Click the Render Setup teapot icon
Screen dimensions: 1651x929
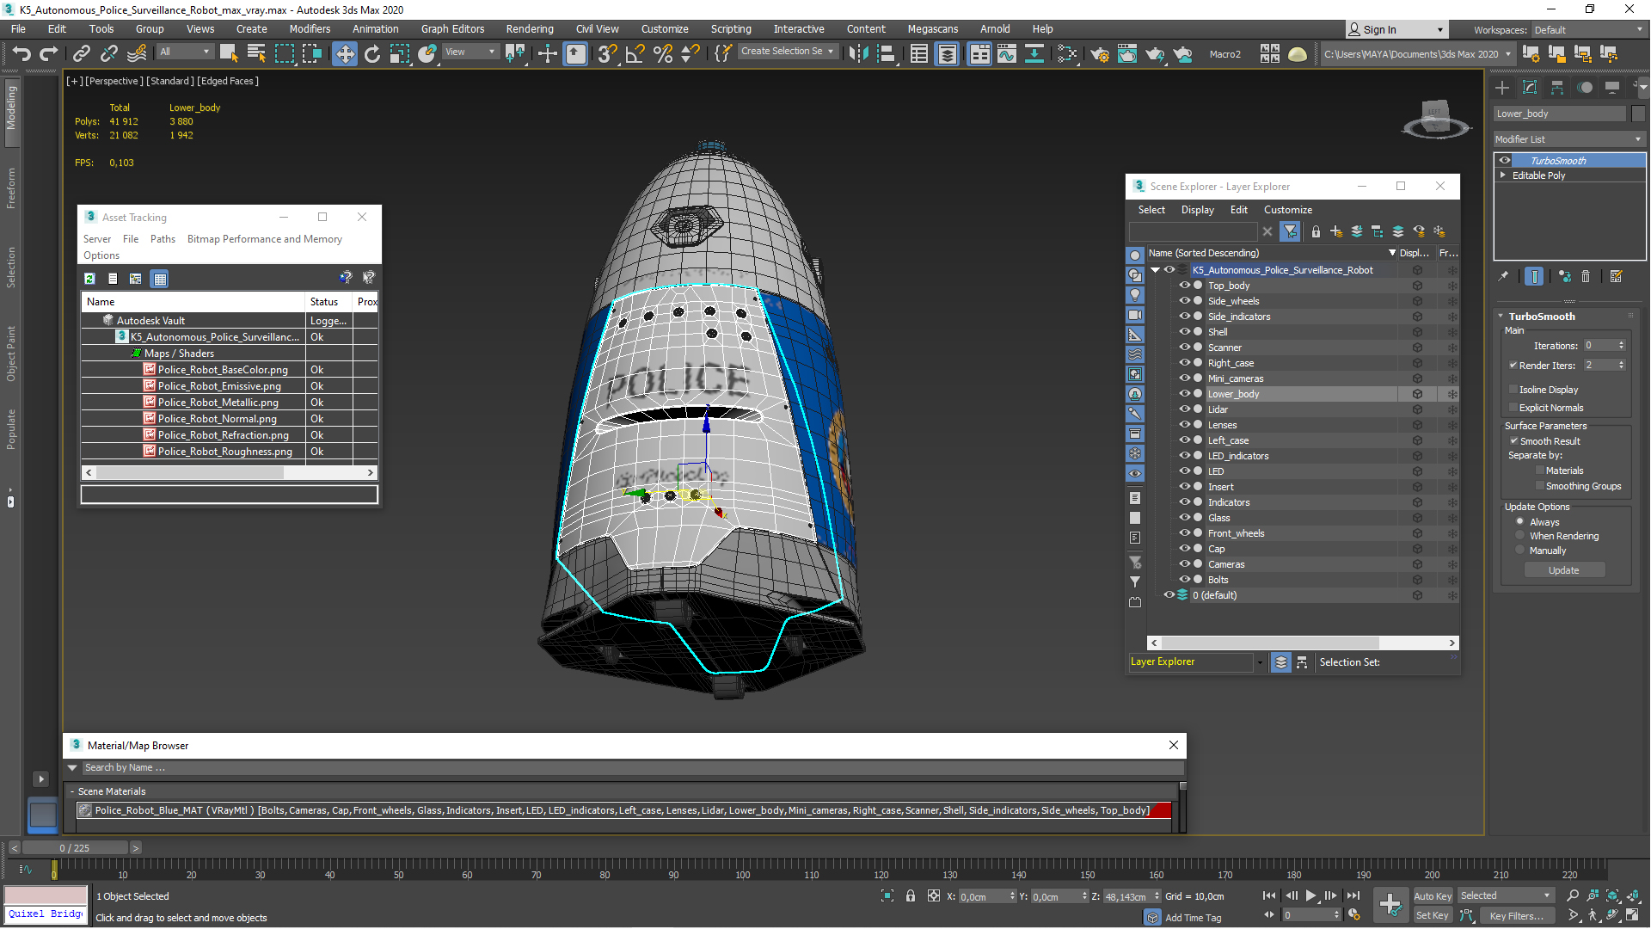[1099, 54]
